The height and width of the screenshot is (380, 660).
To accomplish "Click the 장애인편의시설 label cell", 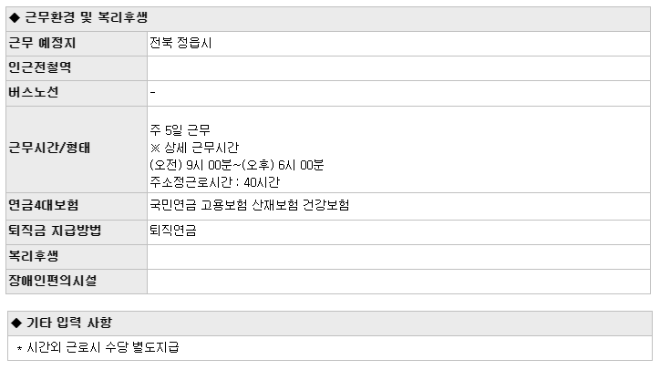I will pyautogui.click(x=77, y=282).
